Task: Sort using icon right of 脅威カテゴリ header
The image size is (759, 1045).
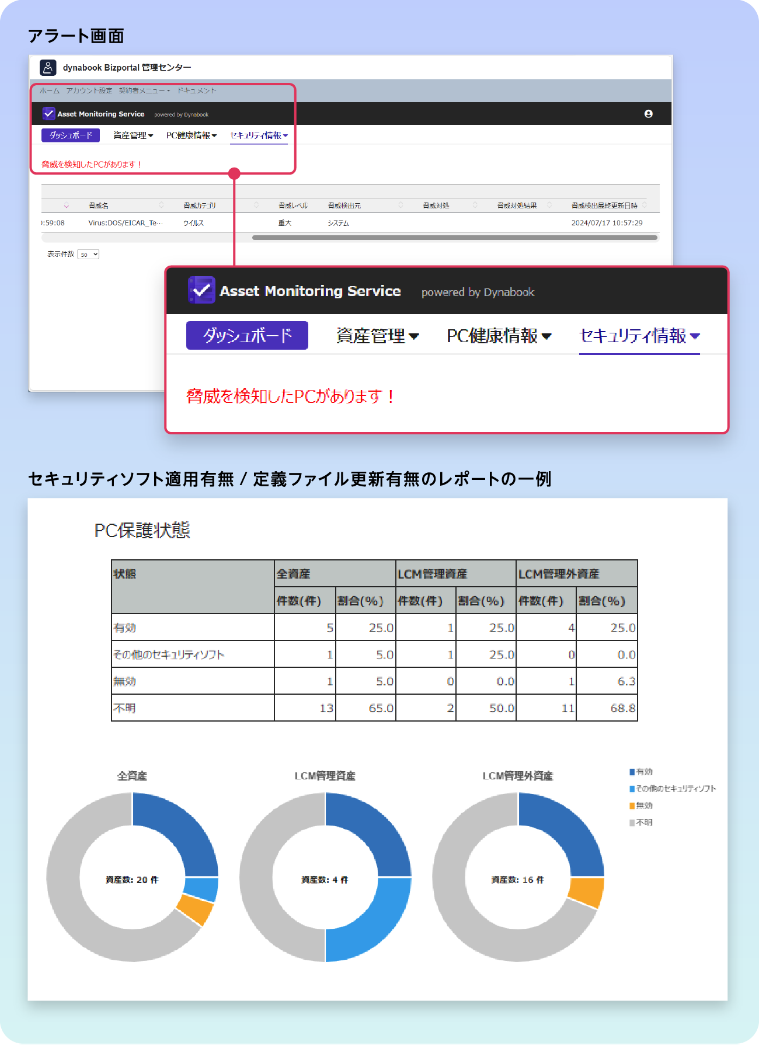Action: (256, 205)
